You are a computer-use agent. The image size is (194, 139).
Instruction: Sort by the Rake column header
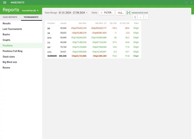(x=136, y=23)
